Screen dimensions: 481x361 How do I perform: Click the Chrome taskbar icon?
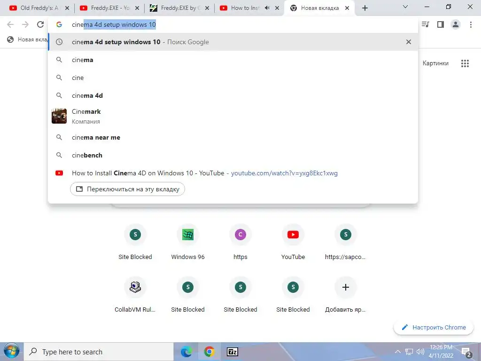click(x=209, y=352)
